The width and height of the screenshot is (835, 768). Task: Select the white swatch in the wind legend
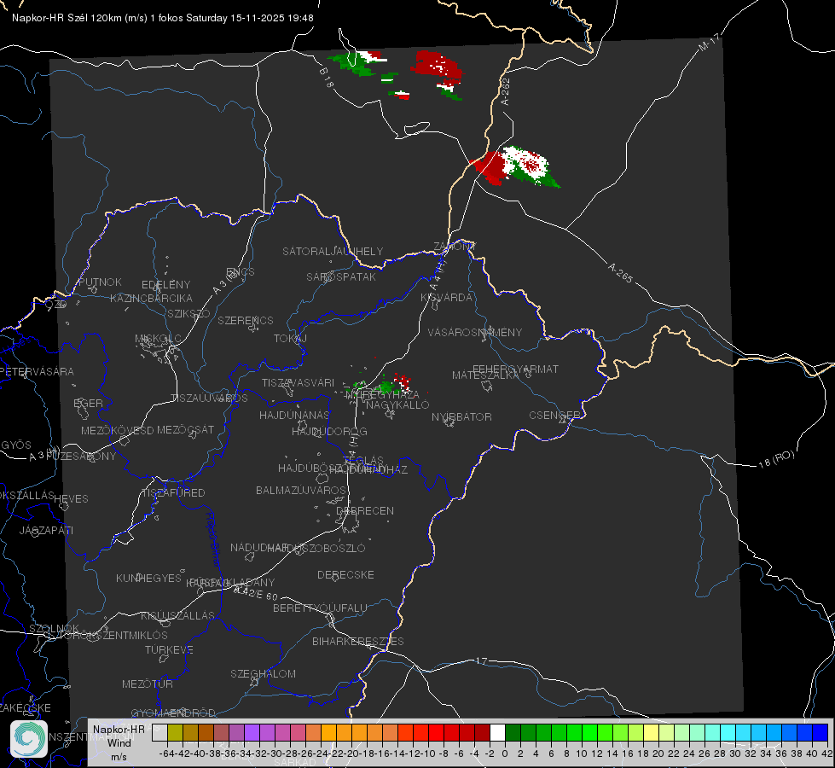tap(497, 732)
